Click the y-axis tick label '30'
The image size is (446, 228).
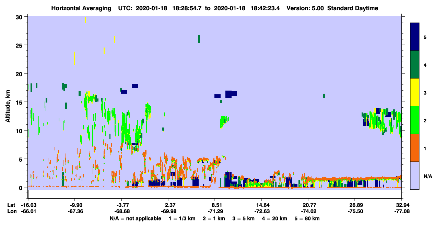tap(20, 17)
